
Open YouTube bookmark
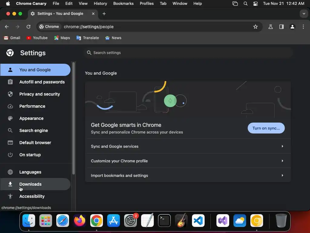37,38
